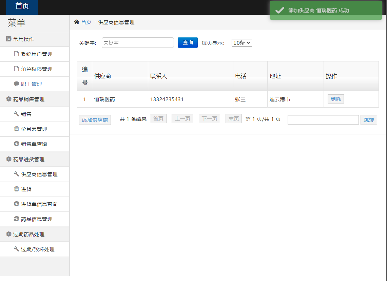
Task: Expand the 过期药品处理 menu section
Action: pos(28,235)
